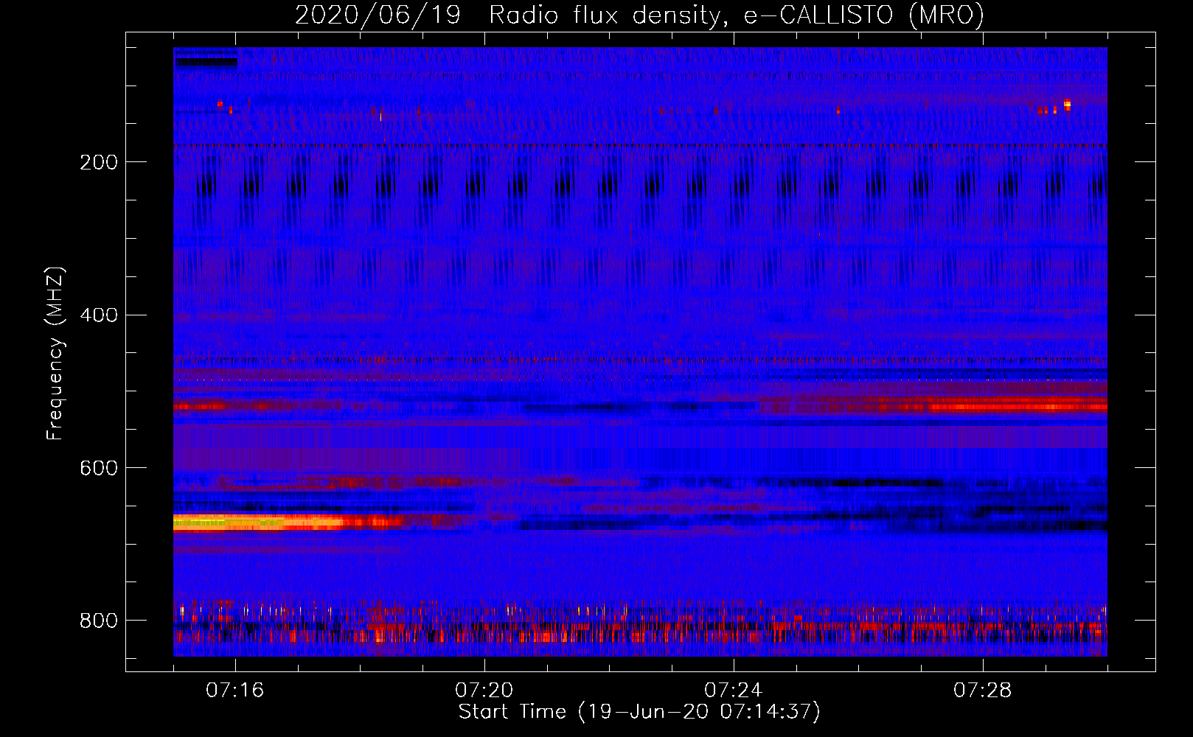Image resolution: width=1193 pixels, height=737 pixels.
Task: Click the 07:24 time tick label
Action: tap(733, 691)
